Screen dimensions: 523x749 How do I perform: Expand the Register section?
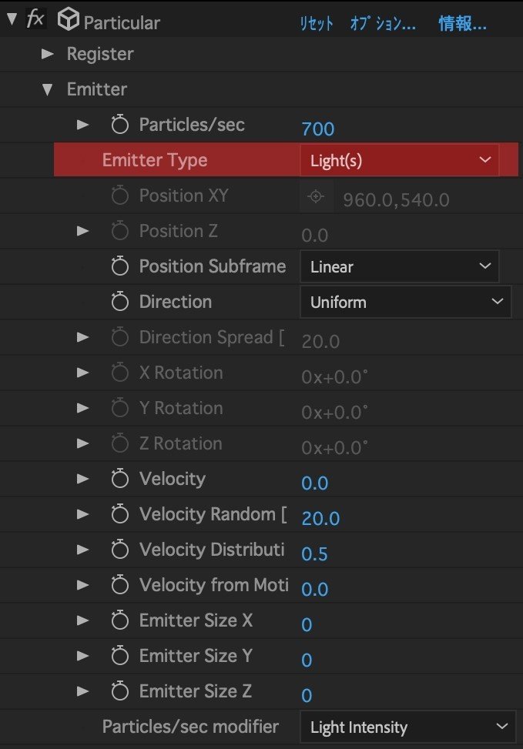pyautogui.click(x=47, y=54)
